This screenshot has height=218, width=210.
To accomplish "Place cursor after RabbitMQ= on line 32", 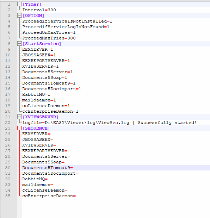I will pos(48,179).
